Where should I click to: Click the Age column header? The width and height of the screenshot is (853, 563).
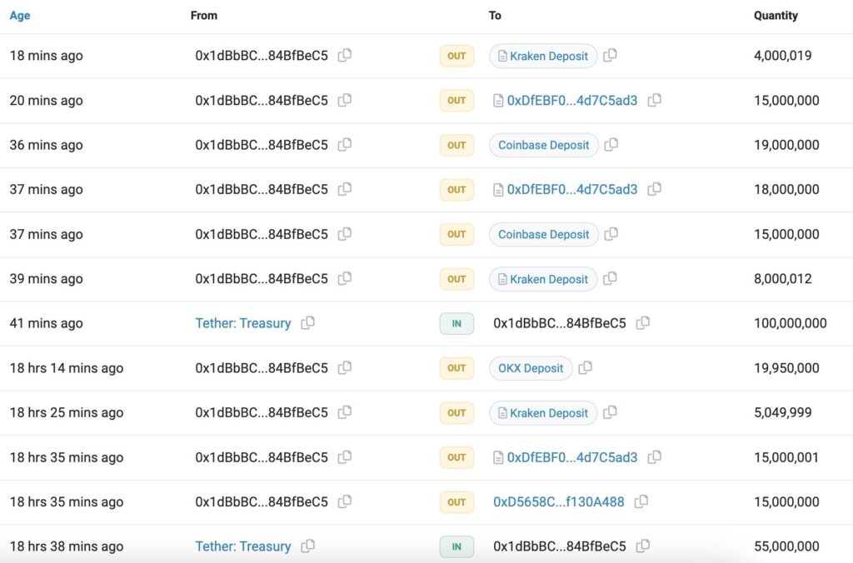coord(20,15)
